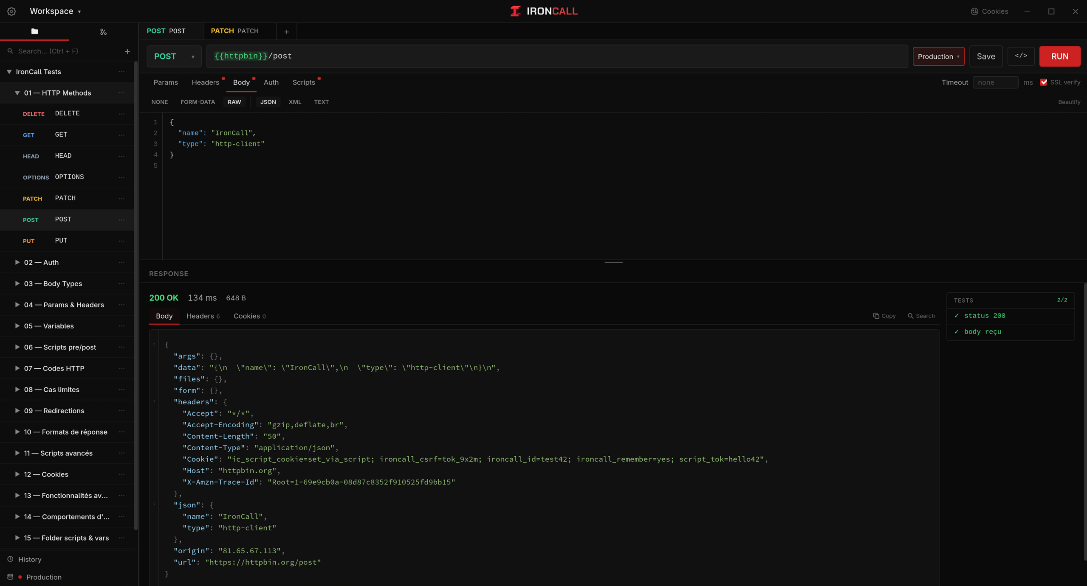
Task: Expand the 12 — Cookies folder
Action: click(17, 474)
